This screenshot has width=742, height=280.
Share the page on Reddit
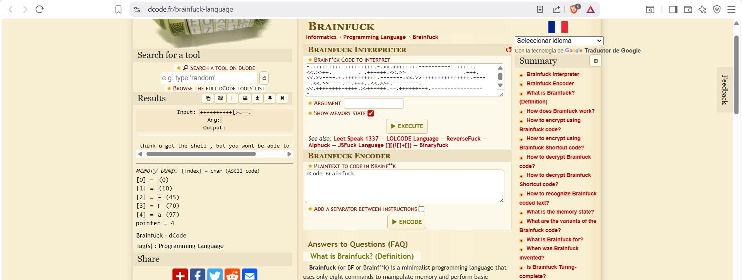(232, 275)
